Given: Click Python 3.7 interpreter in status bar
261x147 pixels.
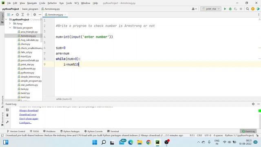Looking at the screenshot, I should pos(239,135).
